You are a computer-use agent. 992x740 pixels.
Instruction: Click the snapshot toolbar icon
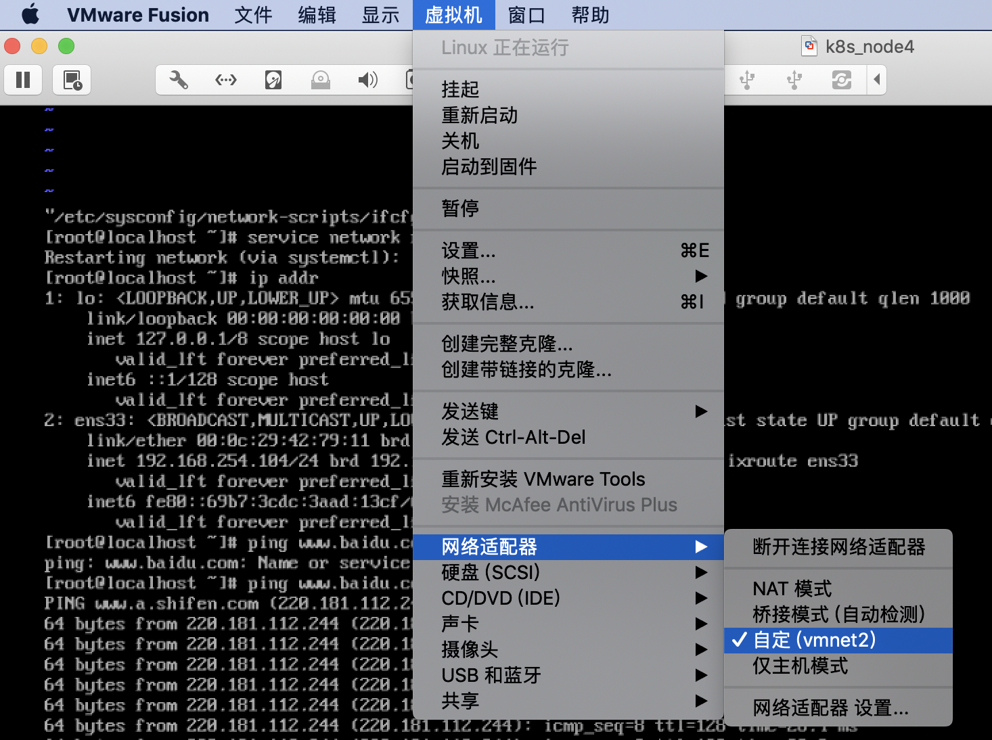pyautogui.click(x=72, y=80)
